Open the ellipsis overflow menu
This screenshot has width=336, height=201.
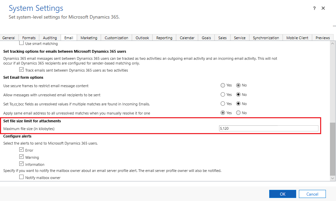click(x=334, y=26)
